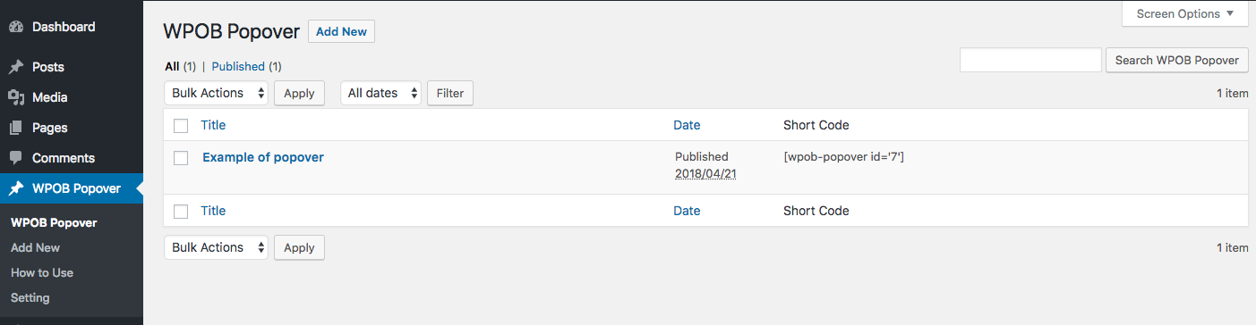Click the Media library icon
The image size is (1256, 325).
point(16,97)
